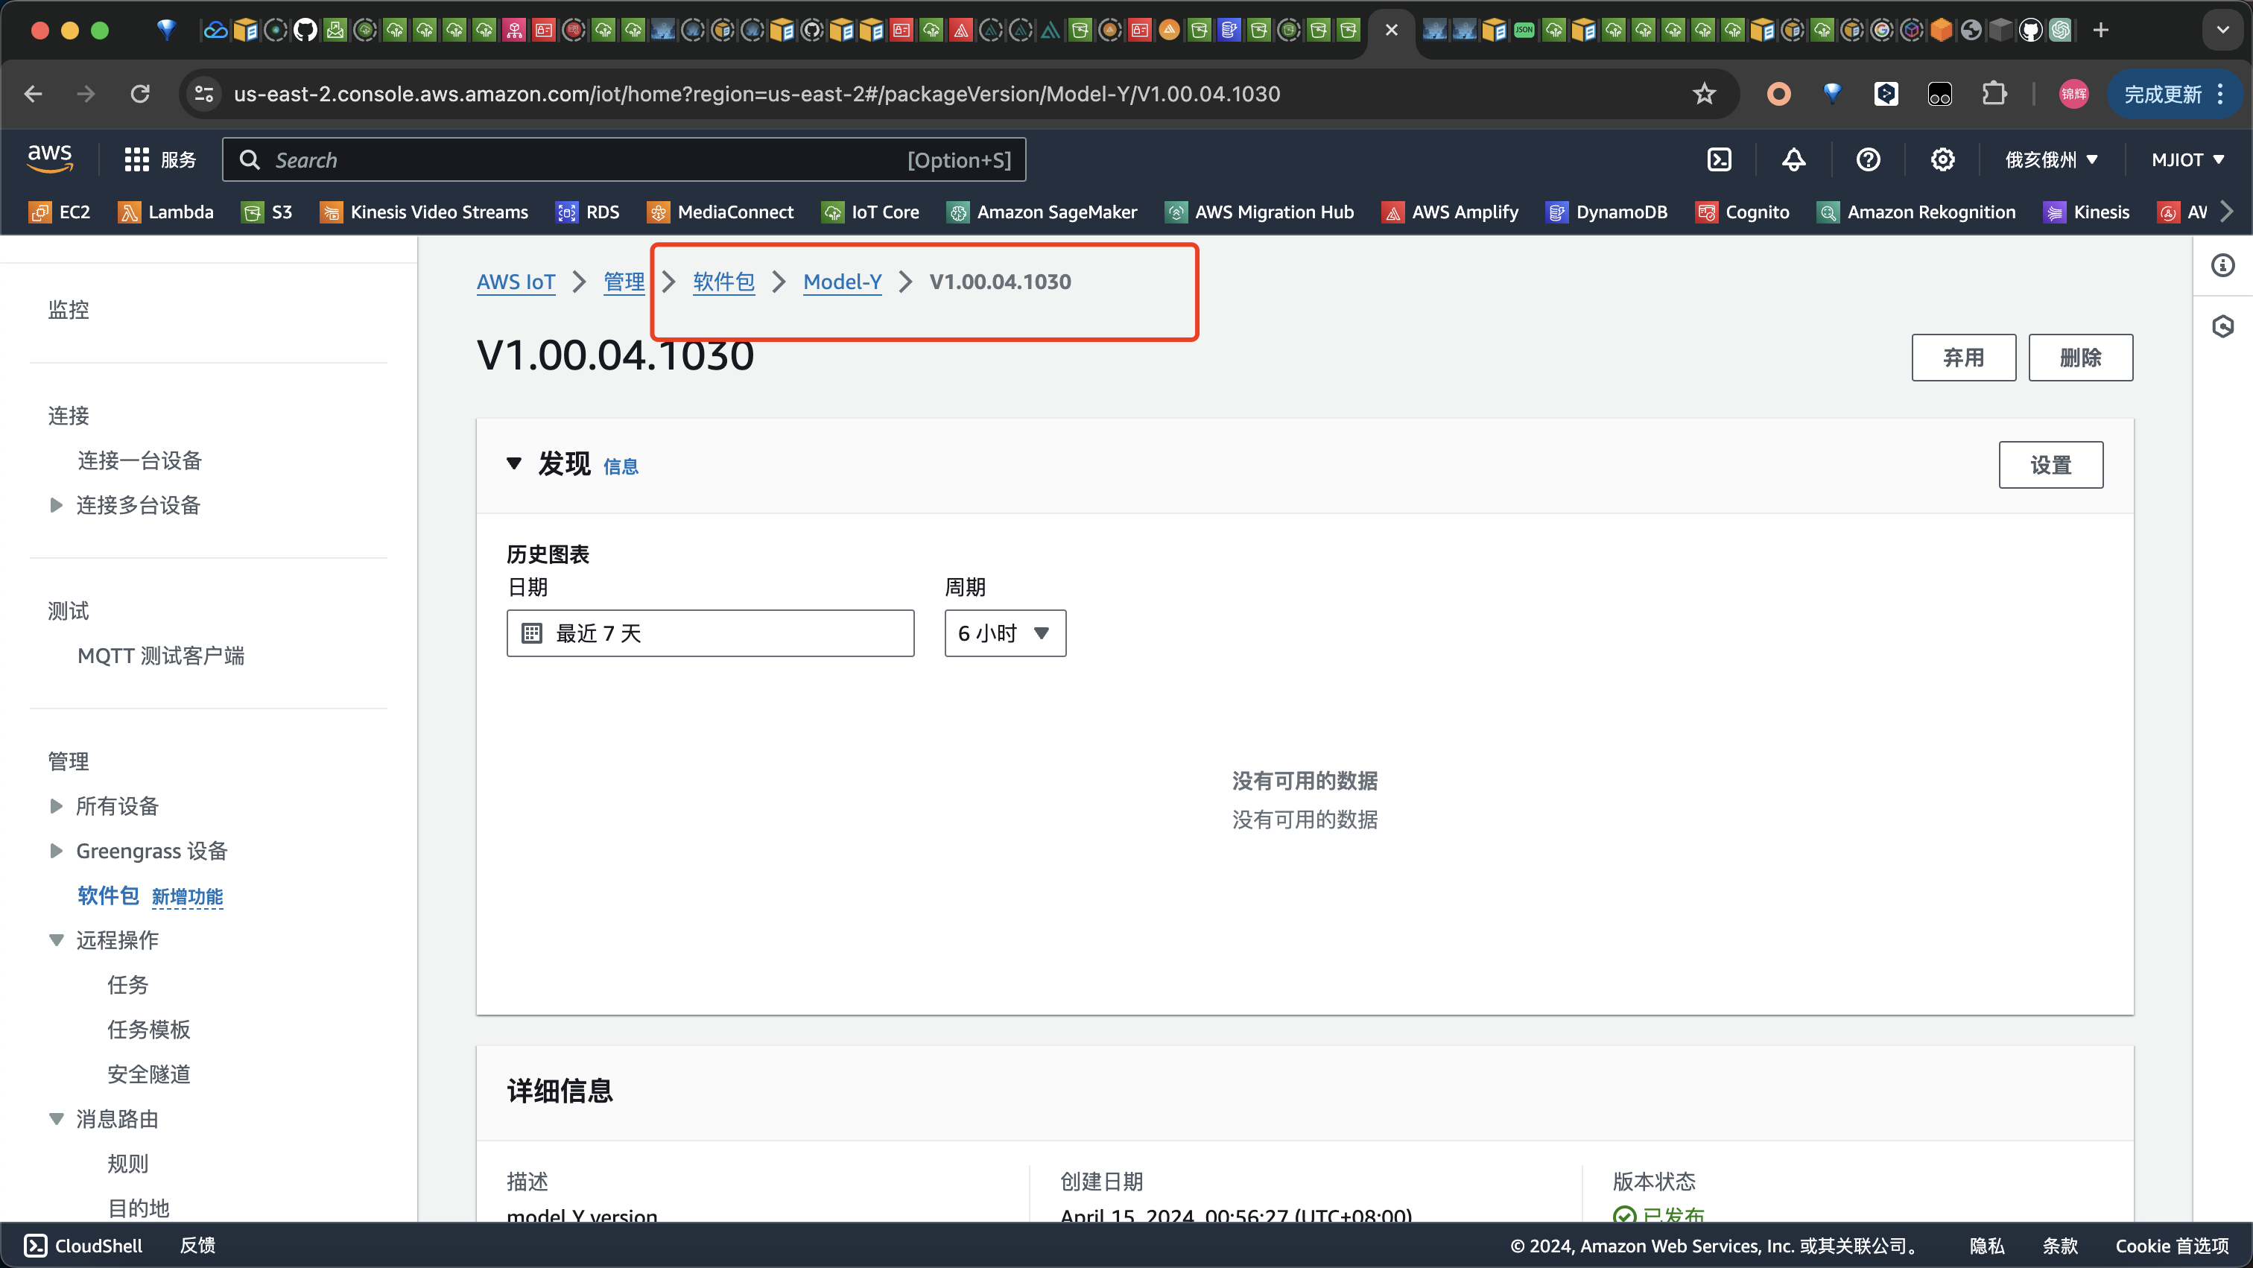
Task: Open Kinesis Video Streams shortcut
Action: tap(424, 212)
